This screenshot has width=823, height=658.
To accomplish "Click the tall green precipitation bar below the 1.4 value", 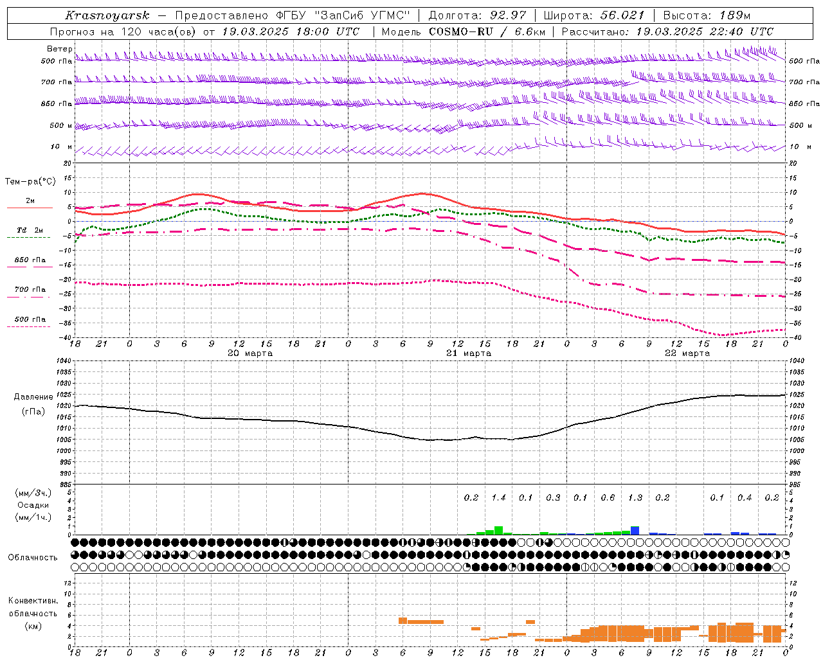I will point(498,531).
